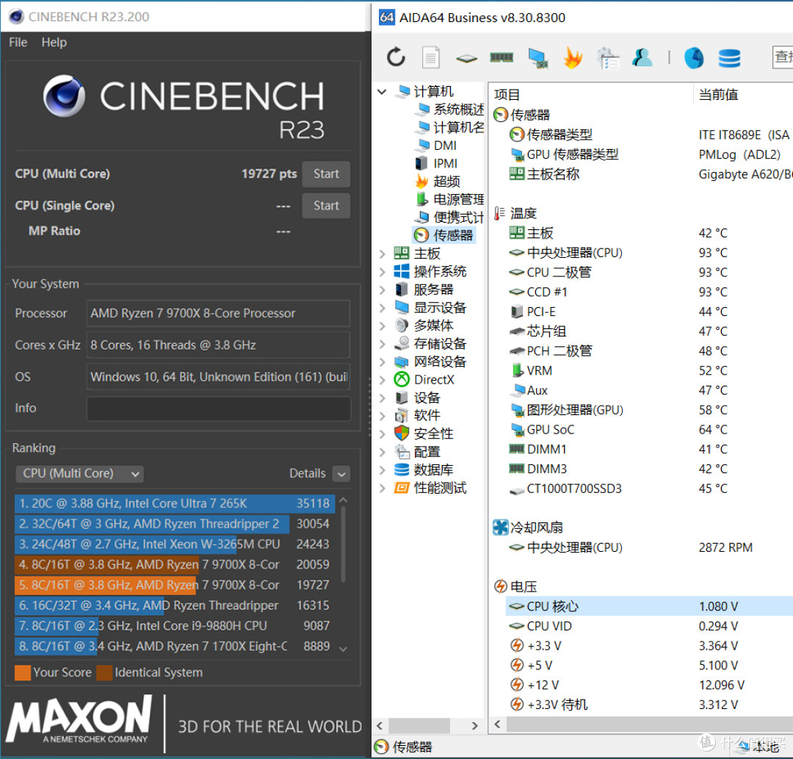
Task: Start the CPU (Multi Core) test
Action: (326, 174)
